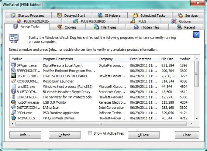
Task: Click the Hidden Files tab icon
Action: coord(136,27)
